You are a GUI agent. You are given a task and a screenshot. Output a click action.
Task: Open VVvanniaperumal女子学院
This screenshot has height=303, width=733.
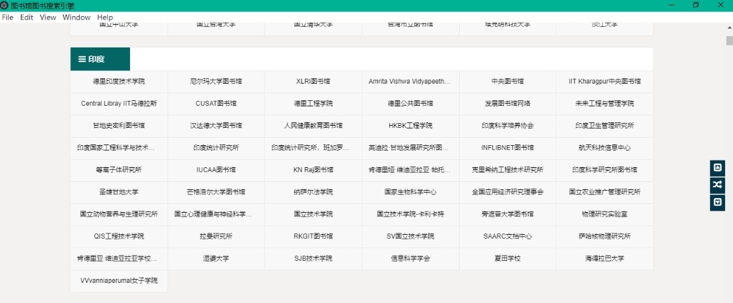click(x=119, y=281)
